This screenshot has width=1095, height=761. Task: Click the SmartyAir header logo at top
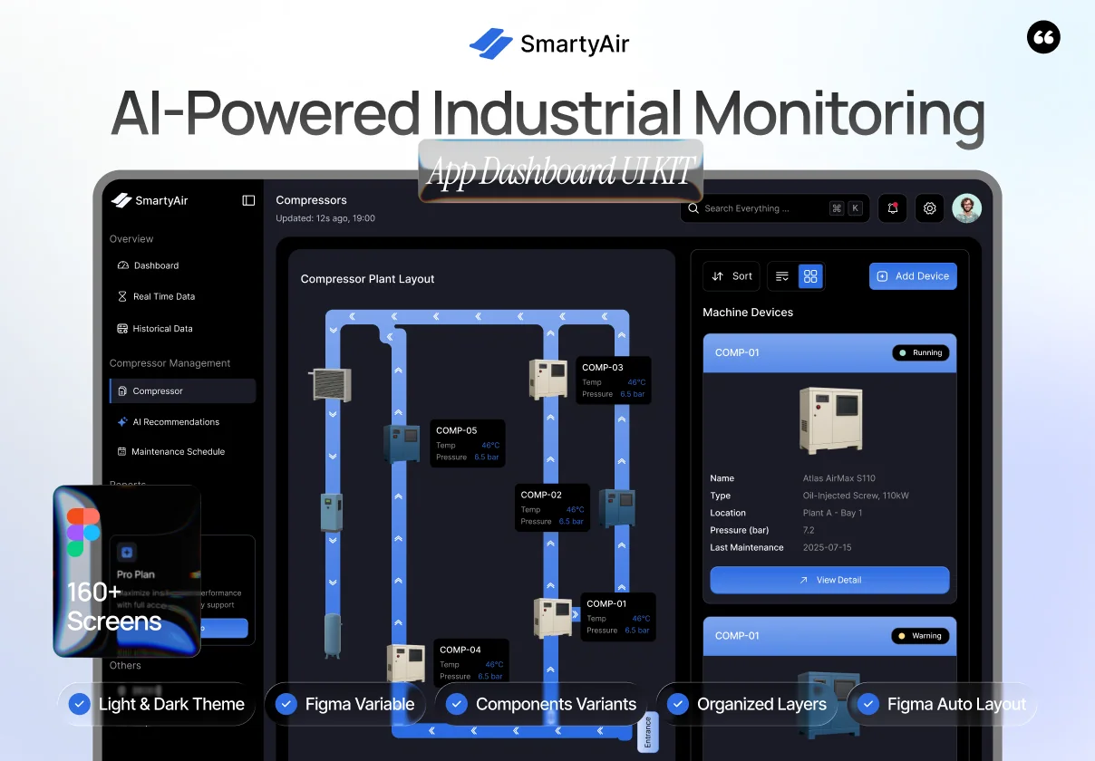click(x=549, y=43)
